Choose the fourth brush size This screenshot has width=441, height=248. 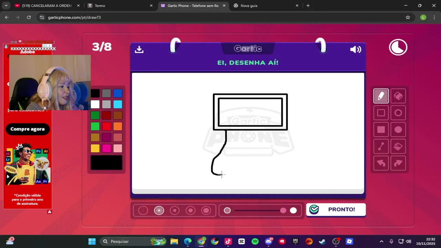pyautogui.click(x=191, y=210)
